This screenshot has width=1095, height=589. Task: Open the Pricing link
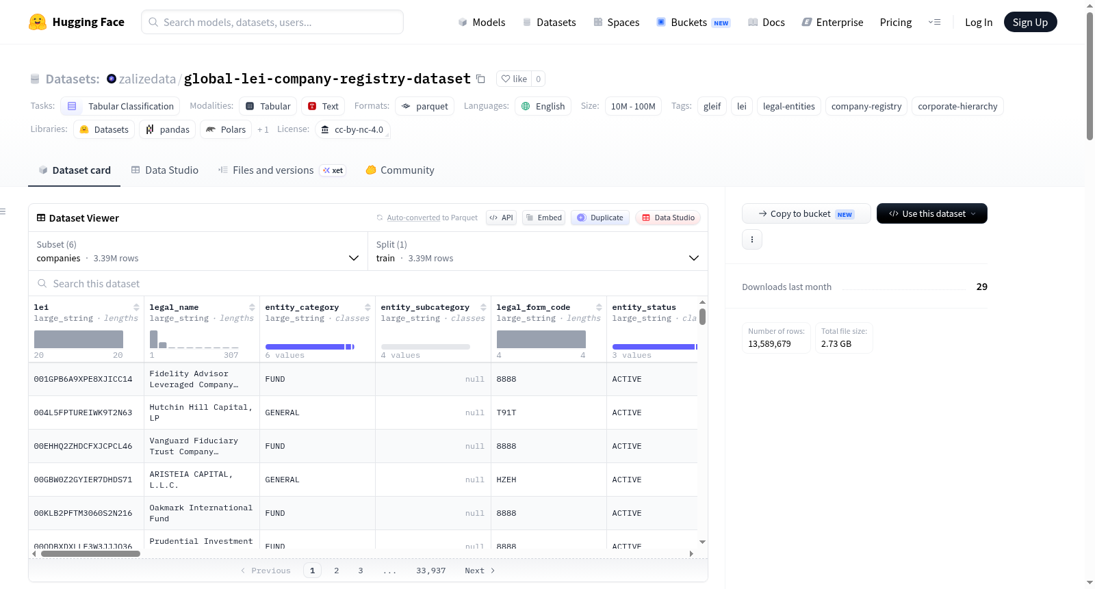coord(896,22)
